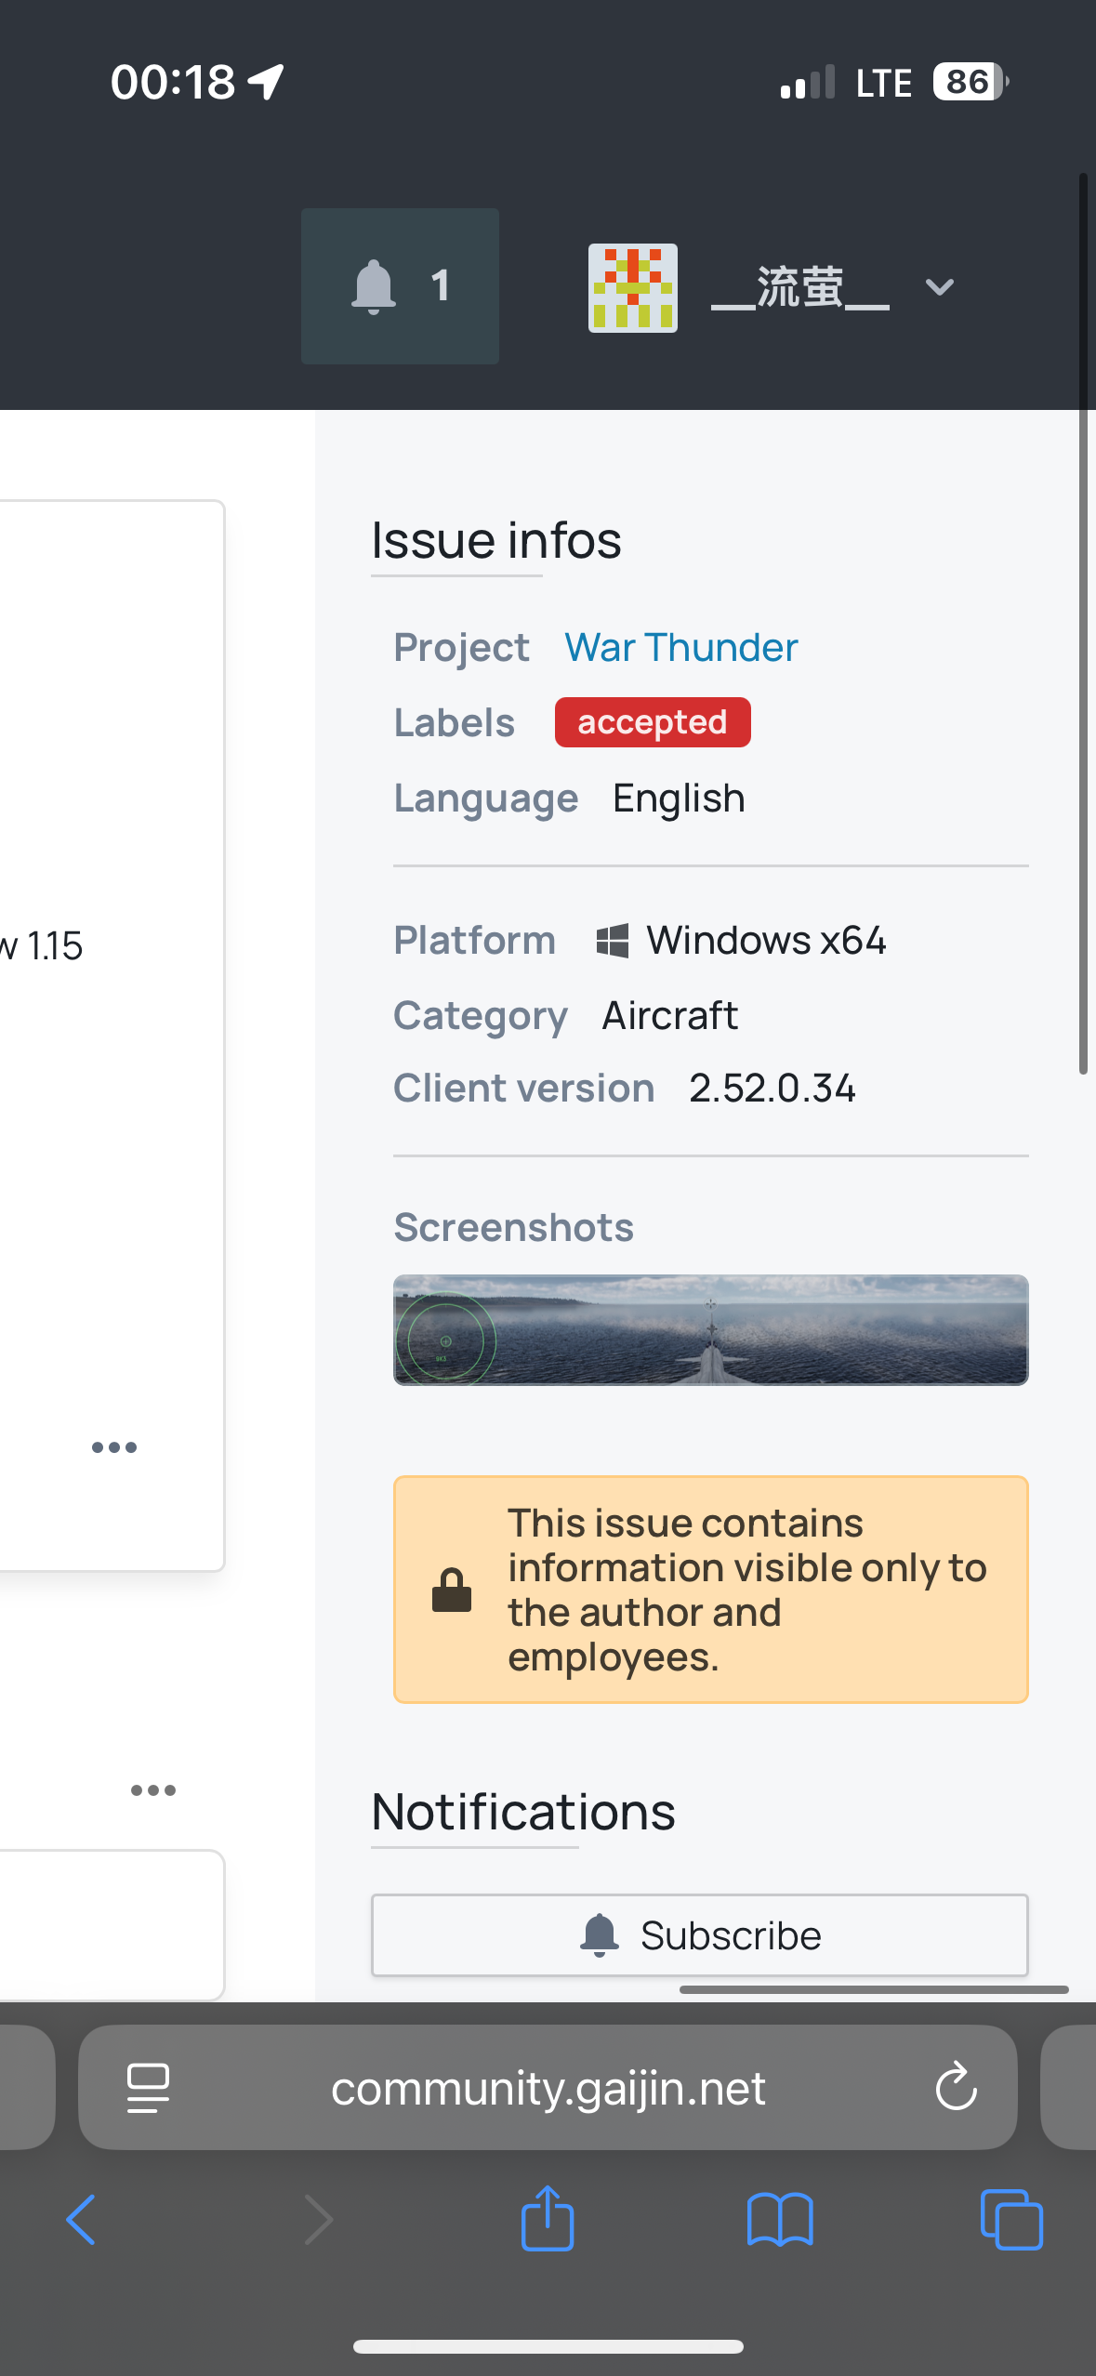Open the notifications bell showing 1
The width and height of the screenshot is (1096, 2376).
coord(400,286)
